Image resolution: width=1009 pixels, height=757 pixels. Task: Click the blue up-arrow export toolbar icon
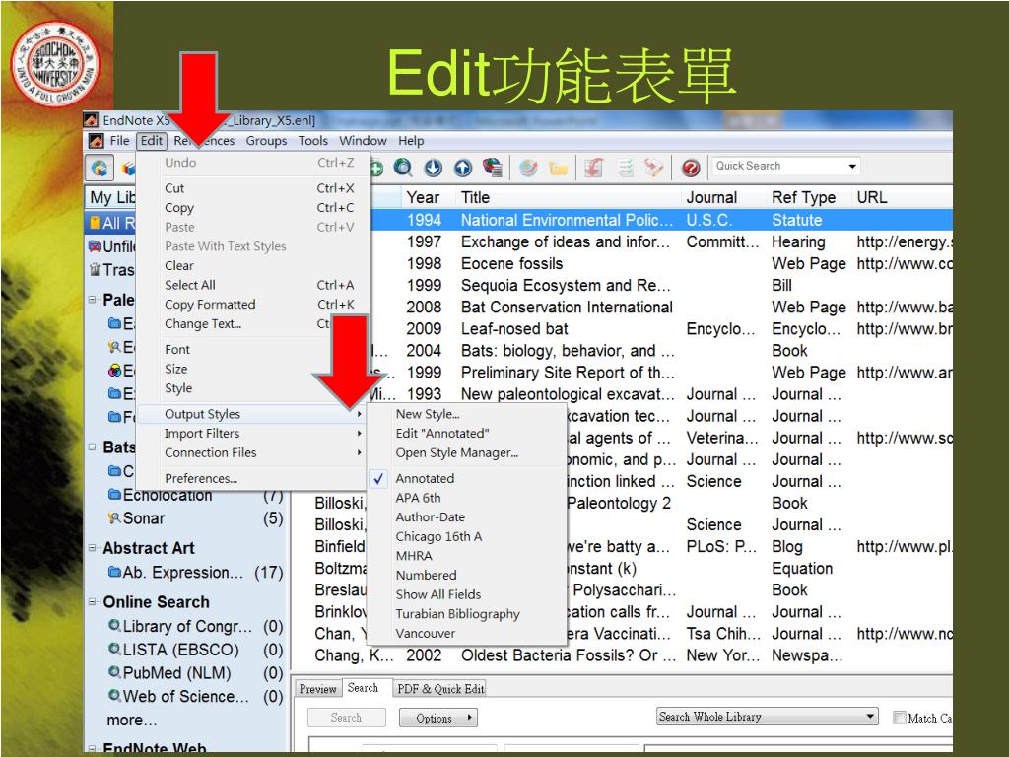[463, 168]
